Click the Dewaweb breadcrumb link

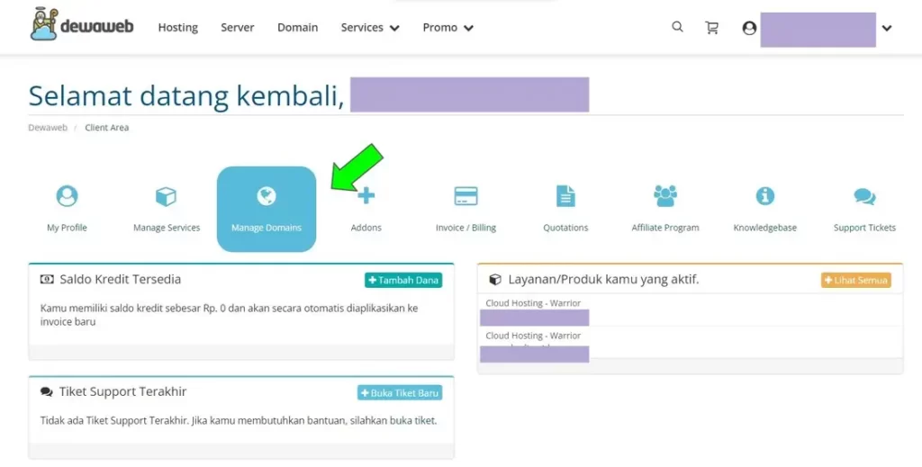(48, 128)
